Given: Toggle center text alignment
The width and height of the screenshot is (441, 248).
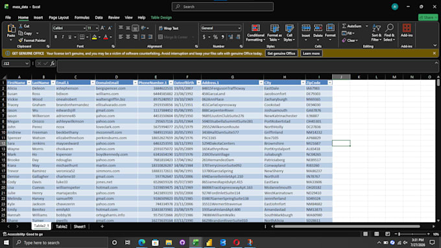Looking at the screenshot, I should [x=128, y=37].
